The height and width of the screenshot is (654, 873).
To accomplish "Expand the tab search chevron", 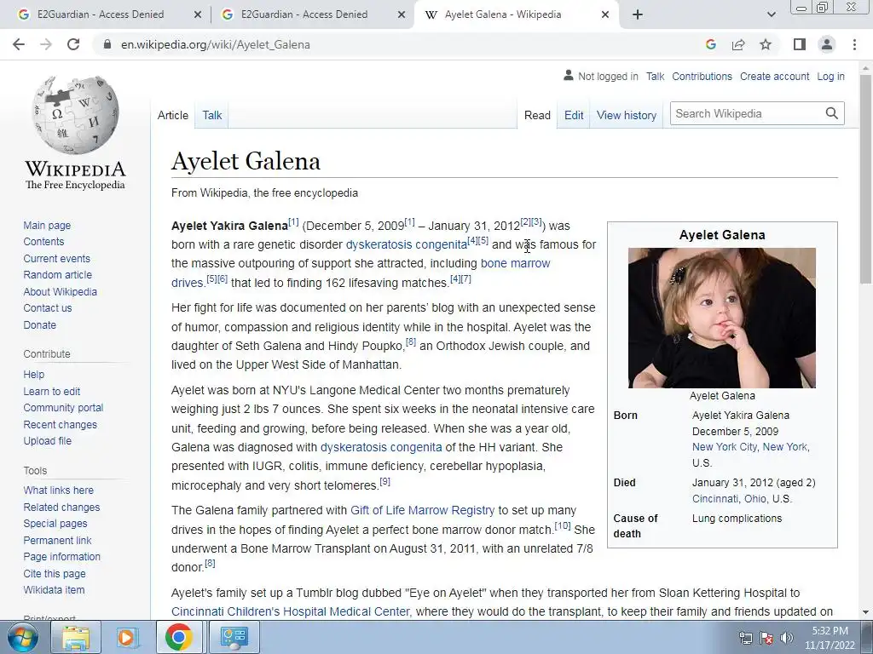I will [x=771, y=15].
